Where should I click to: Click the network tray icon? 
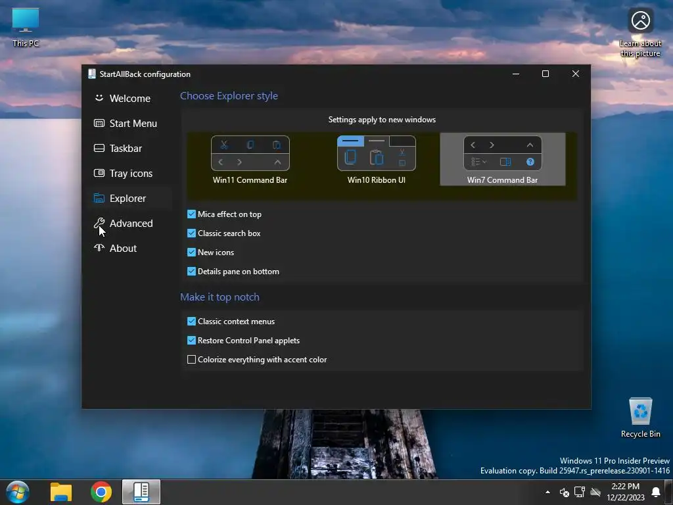click(x=580, y=492)
